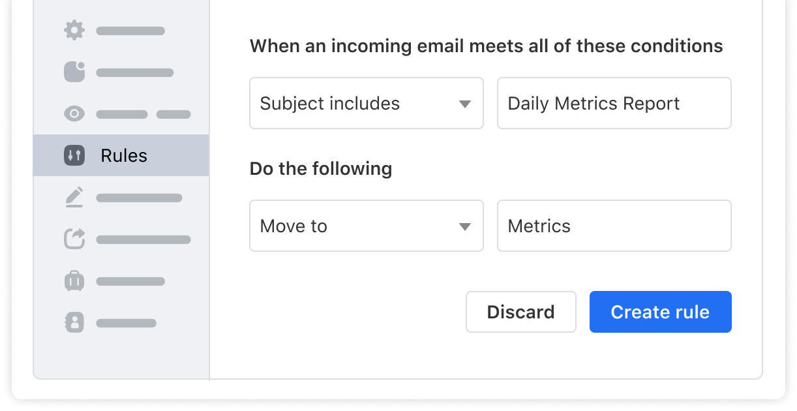
Task: Select the Rules sliders icon
Action: point(74,155)
